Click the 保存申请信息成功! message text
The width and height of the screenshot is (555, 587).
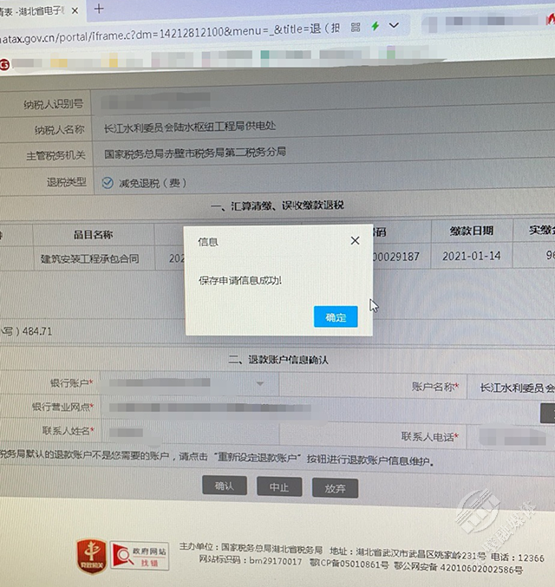(x=240, y=280)
